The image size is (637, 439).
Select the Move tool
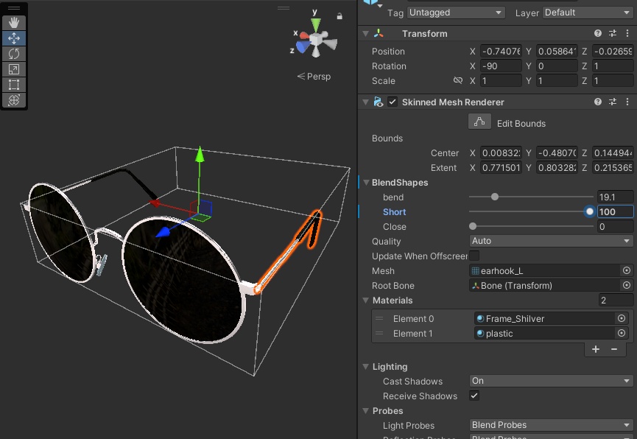point(14,38)
